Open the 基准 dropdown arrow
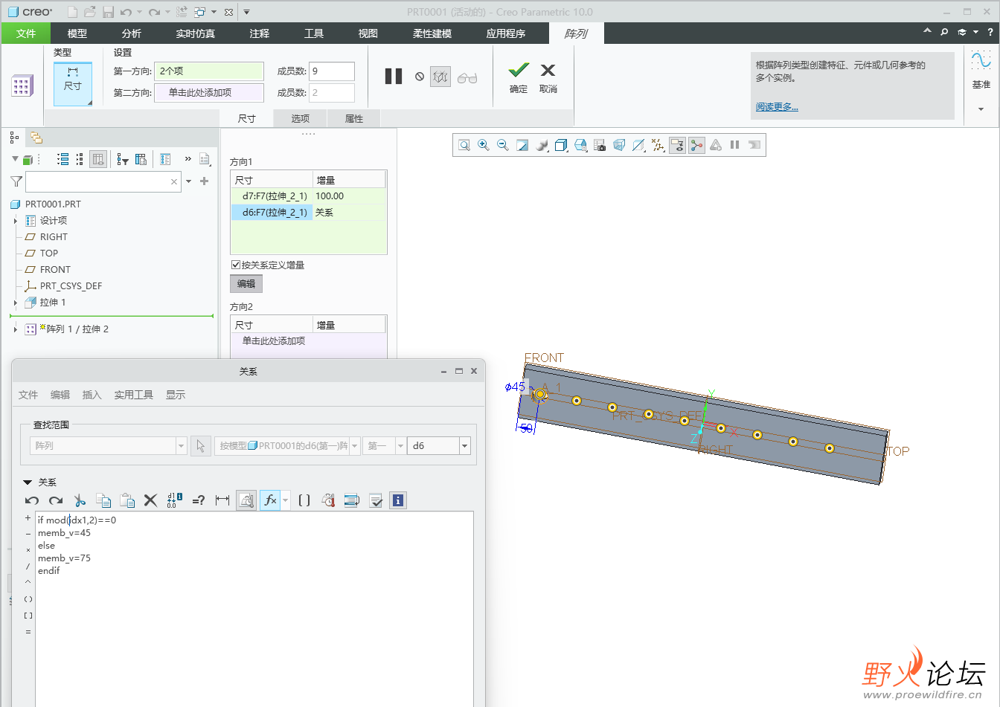The image size is (1000, 707). click(981, 109)
